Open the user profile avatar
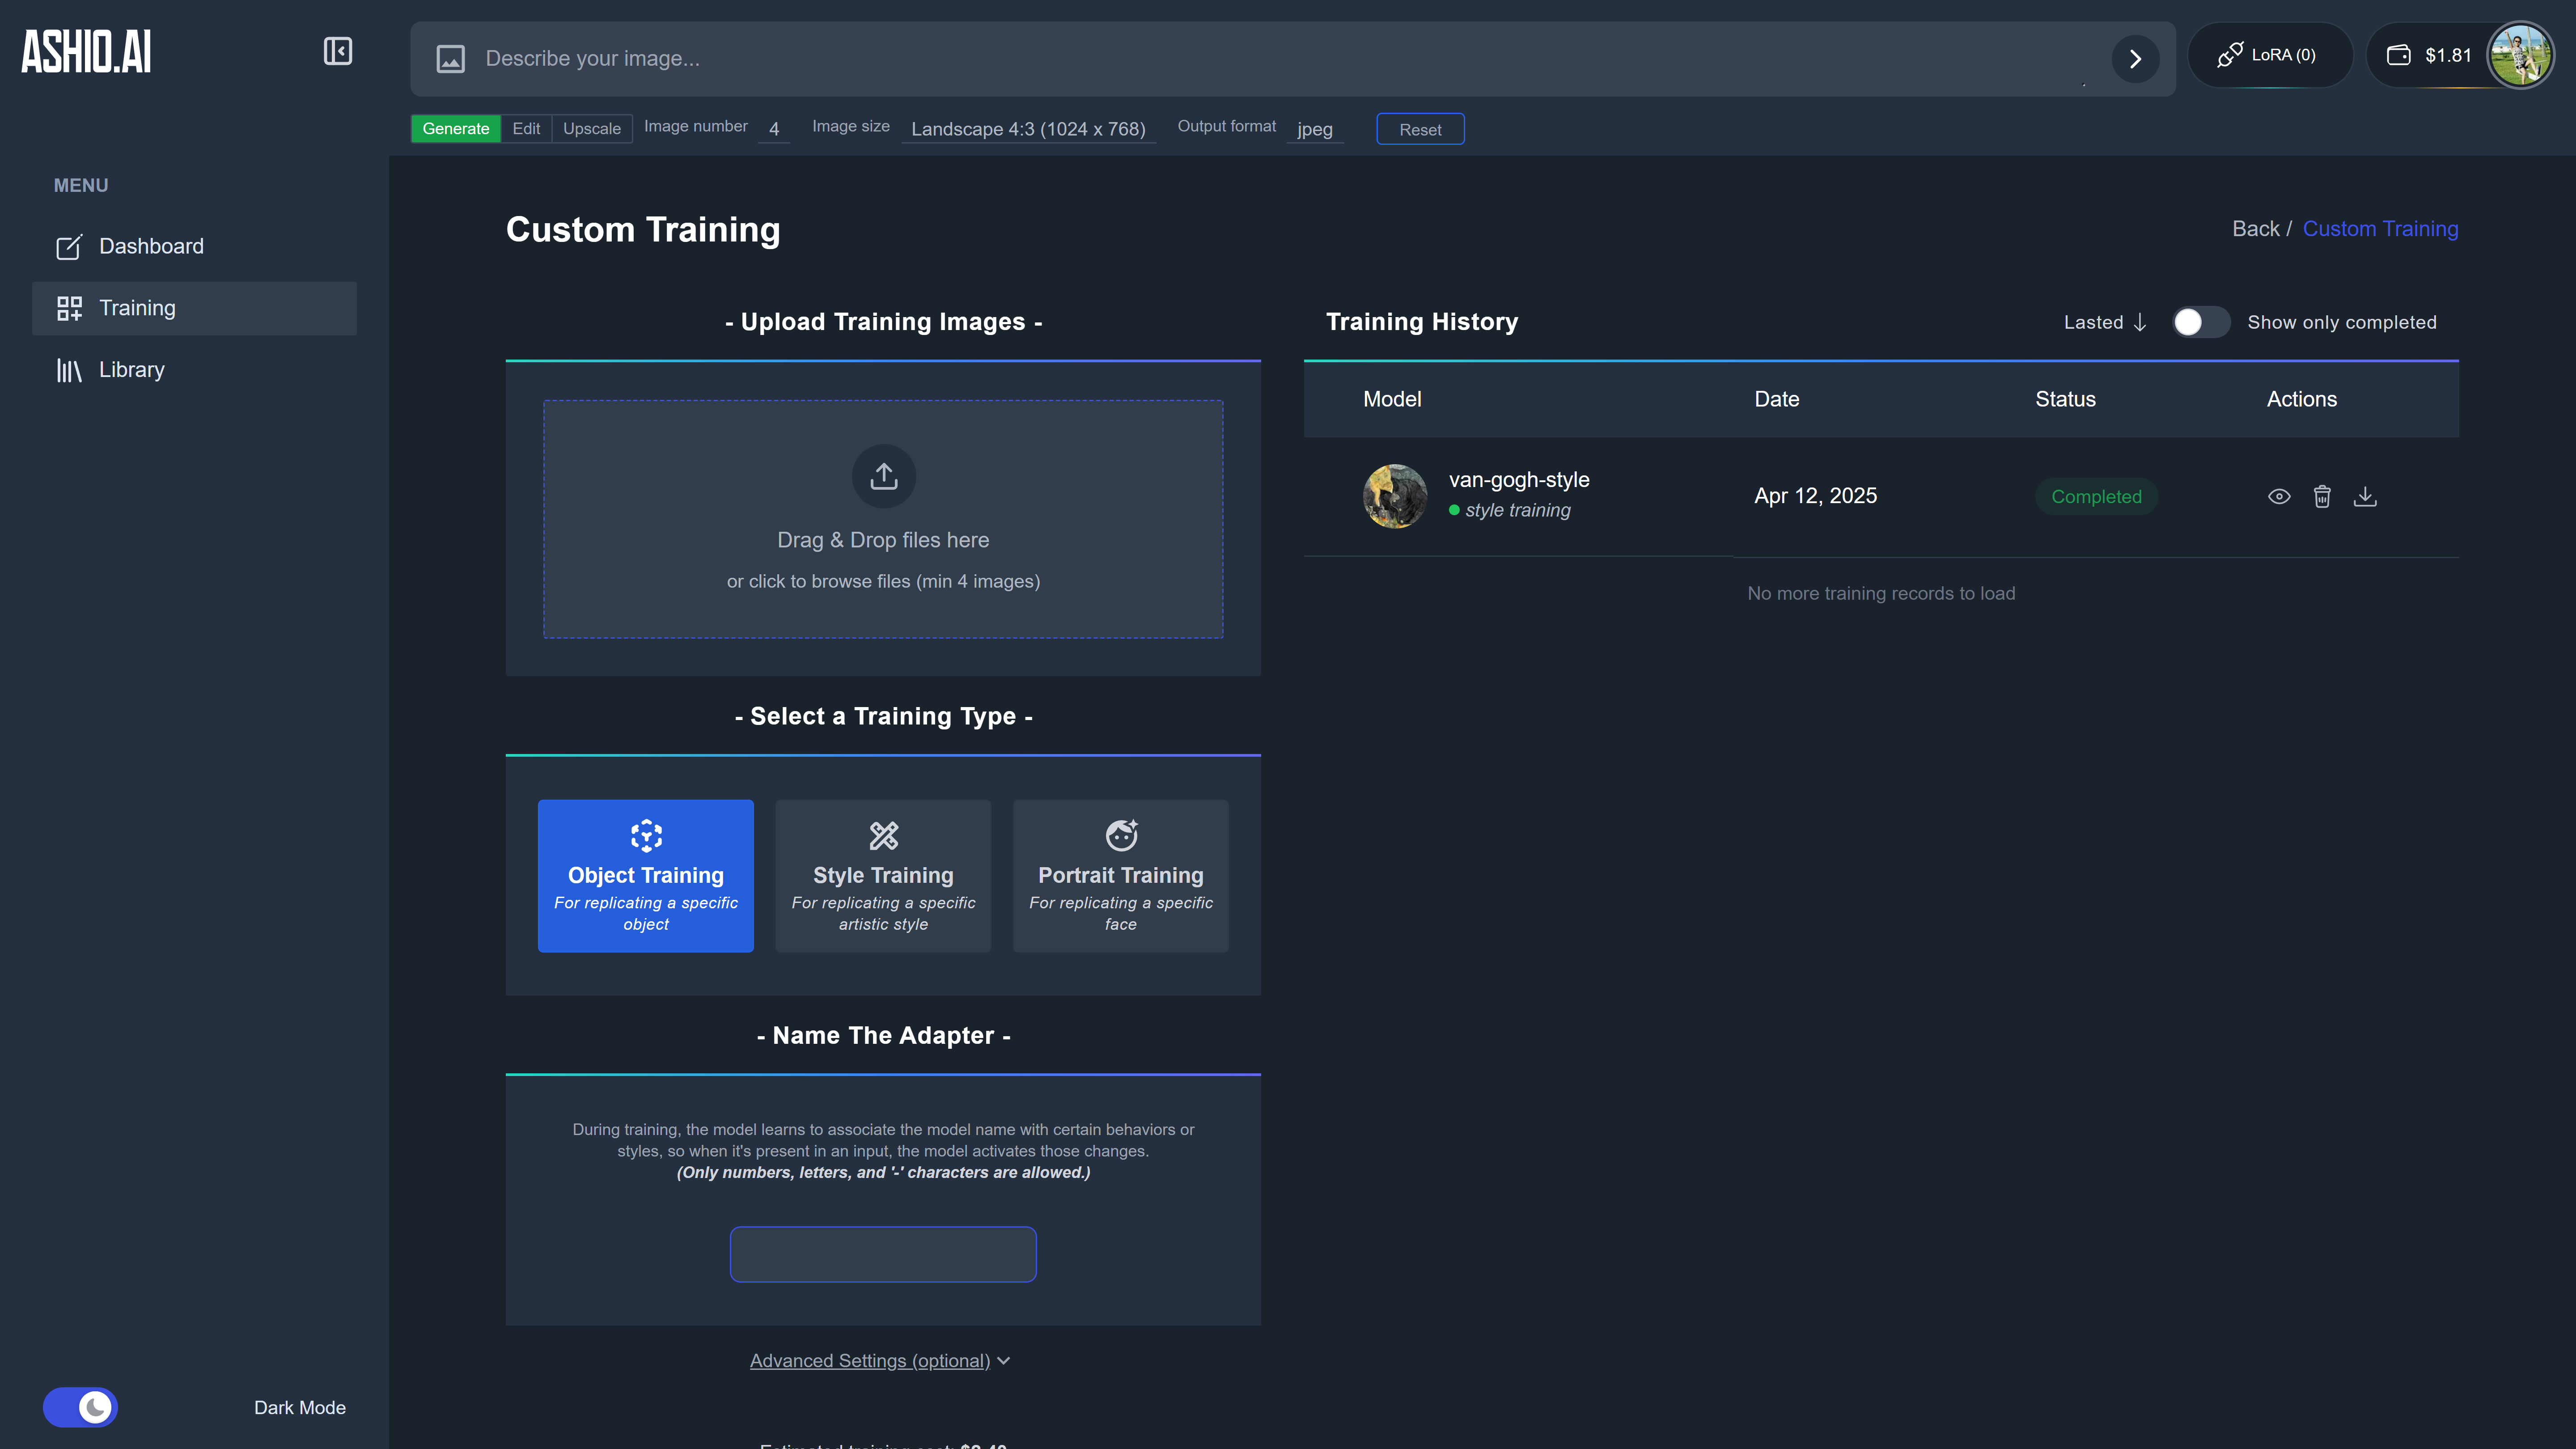Viewport: 2576px width, 1449px height. pos(2520,55)
